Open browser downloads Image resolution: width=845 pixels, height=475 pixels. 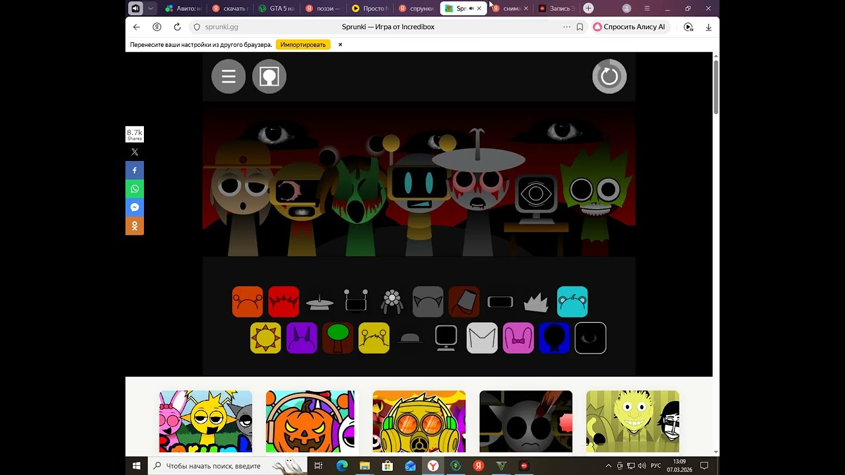[708, 27]
